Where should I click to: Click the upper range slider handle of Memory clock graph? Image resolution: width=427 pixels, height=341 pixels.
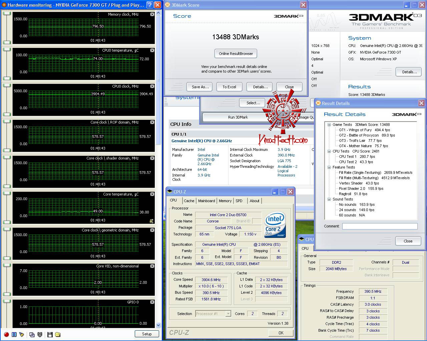click(7, 14)
